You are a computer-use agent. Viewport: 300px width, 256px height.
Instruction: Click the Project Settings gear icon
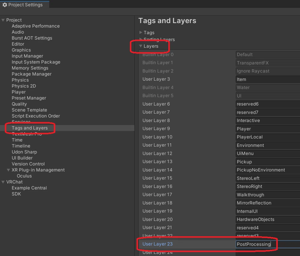click(5, 5)
